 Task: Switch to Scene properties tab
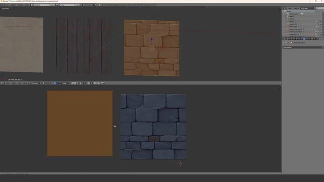pos(294,39)
